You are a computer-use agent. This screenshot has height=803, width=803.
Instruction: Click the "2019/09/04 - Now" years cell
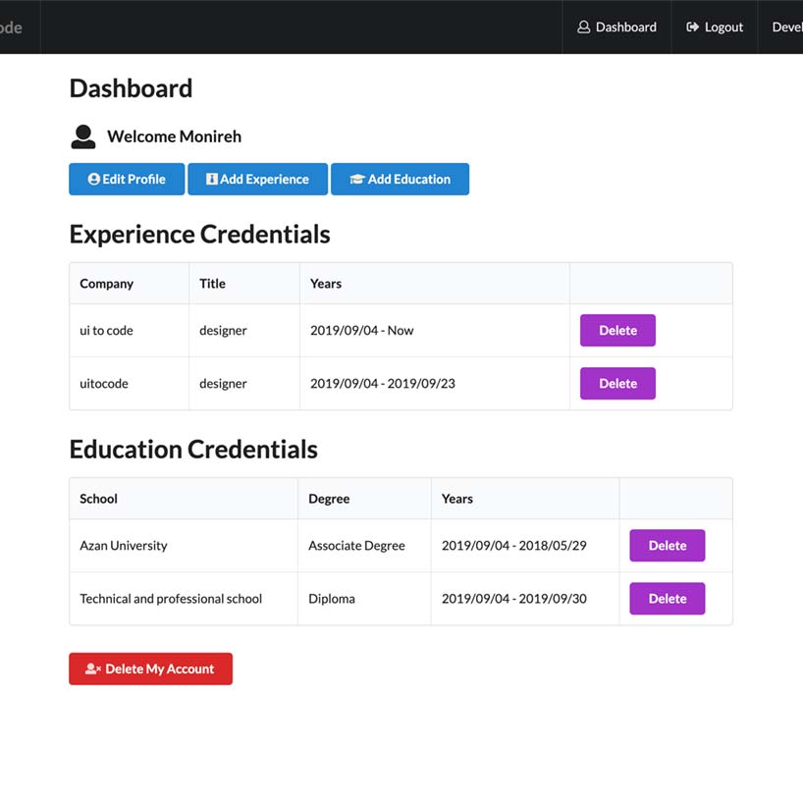click(x=362, y=331)
